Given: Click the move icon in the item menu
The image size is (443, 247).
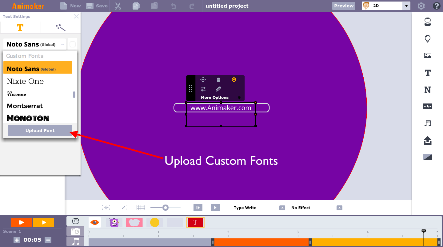Looking at the screenshot, I should coord(203,80).
